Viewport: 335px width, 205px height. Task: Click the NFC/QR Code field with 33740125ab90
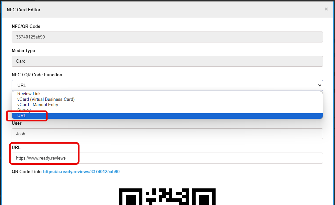(x=167, y=37)
